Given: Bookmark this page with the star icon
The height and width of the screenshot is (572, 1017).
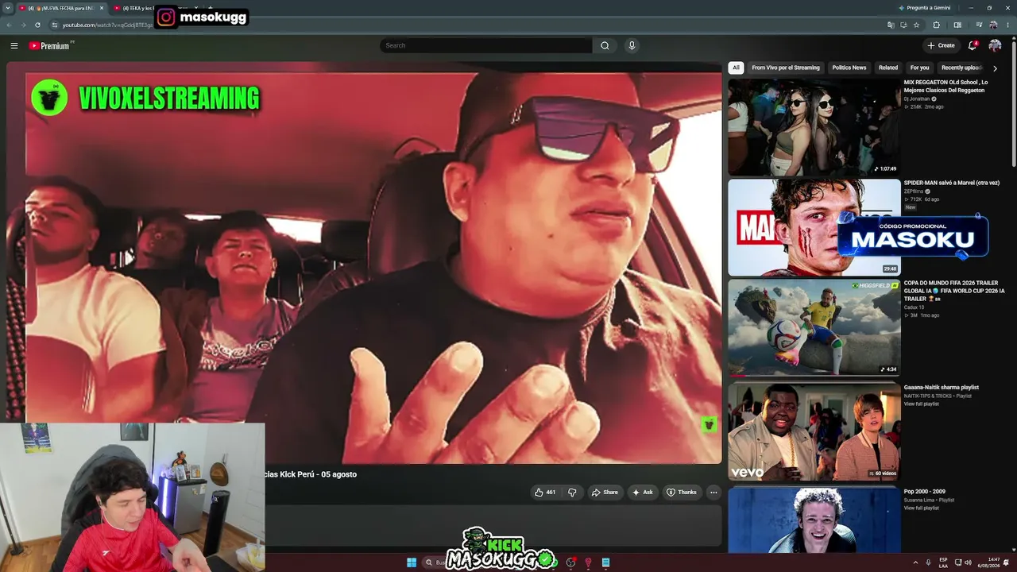Looking at the screenshot, I should [x=916, y=25].
